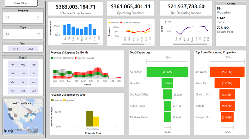Click the revenue bar chart horizontal scrollbar
Viewport: 249px width, 139px height.
coord(80,43)
